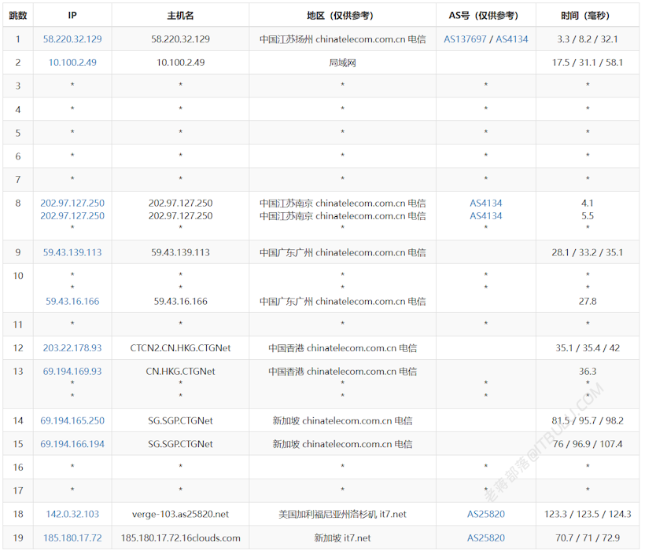Select the 局域网 region cell

tap(342, 62)
